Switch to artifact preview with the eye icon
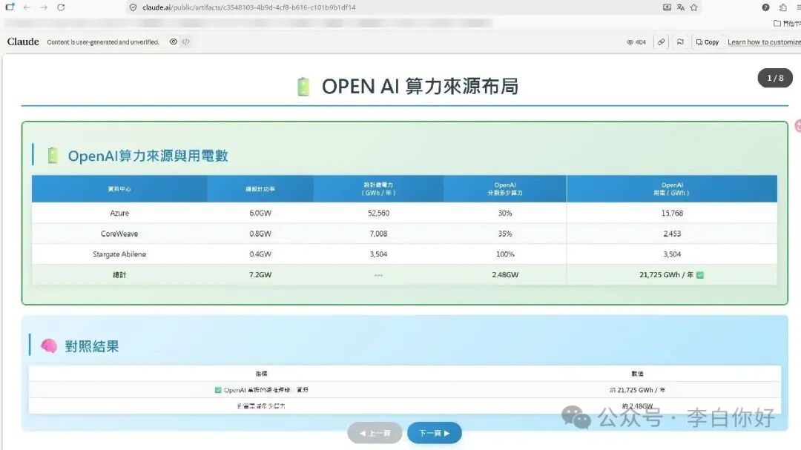Image resolution: width=801 pixels, height=450 pixels. [x=174, y=42]
